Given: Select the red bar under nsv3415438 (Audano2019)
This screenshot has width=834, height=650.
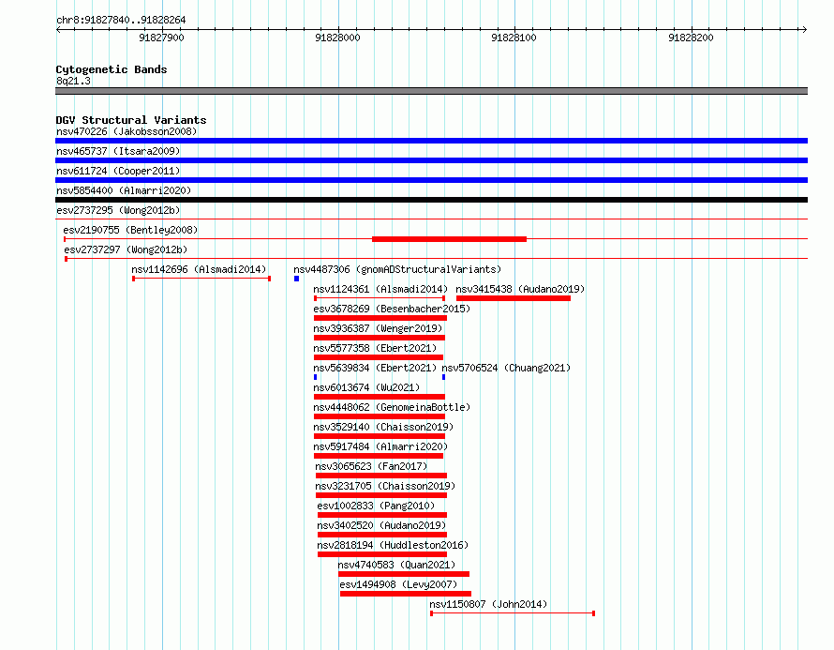Looking at the screenshot, I should [x=514, y=298].
